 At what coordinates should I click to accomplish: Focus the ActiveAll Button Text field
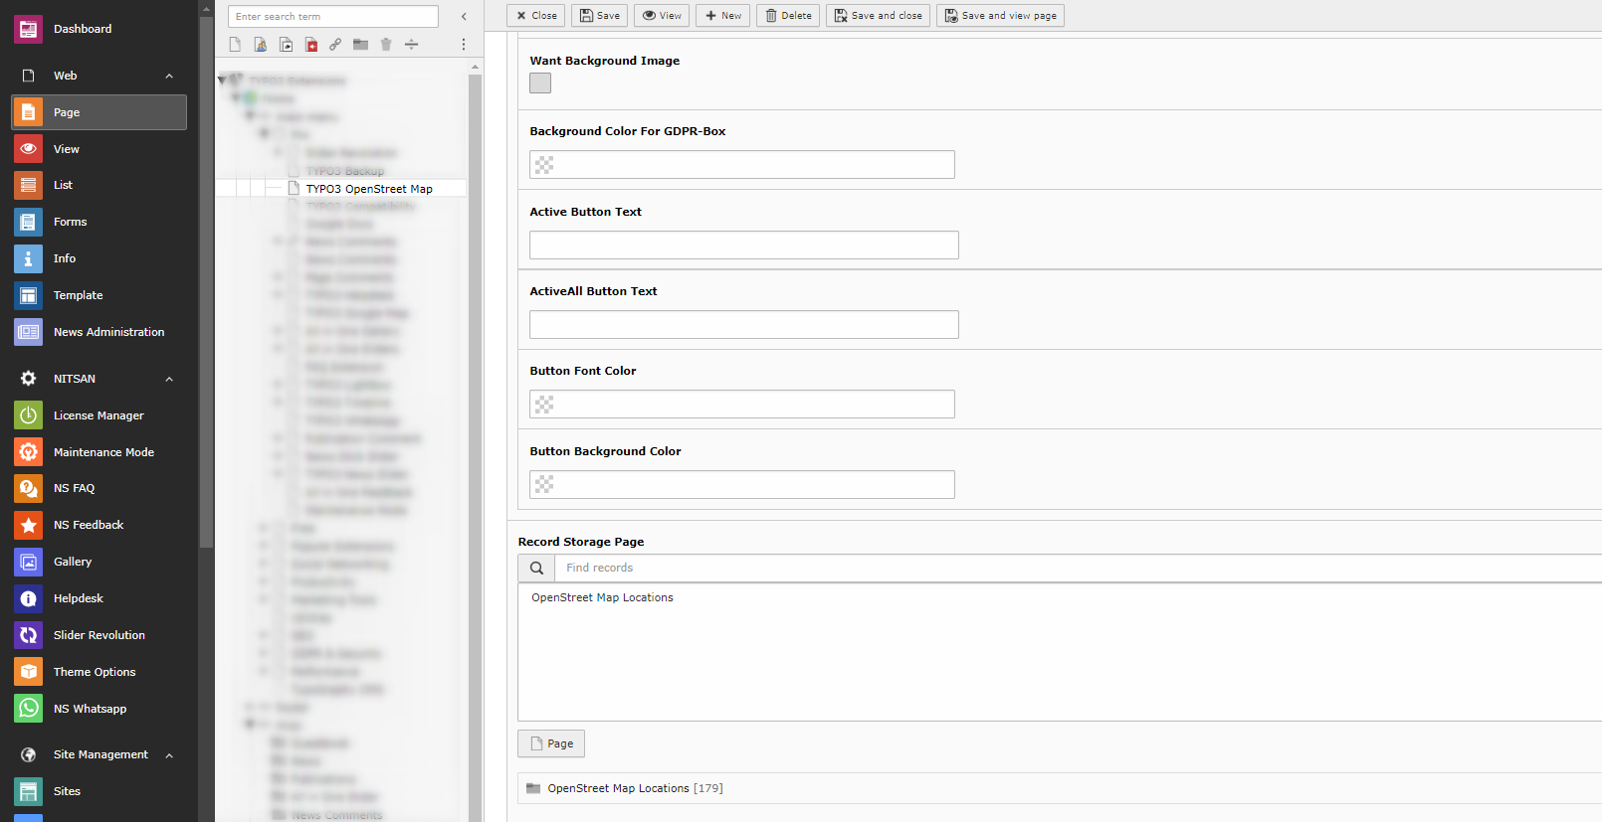coord(744,325)
